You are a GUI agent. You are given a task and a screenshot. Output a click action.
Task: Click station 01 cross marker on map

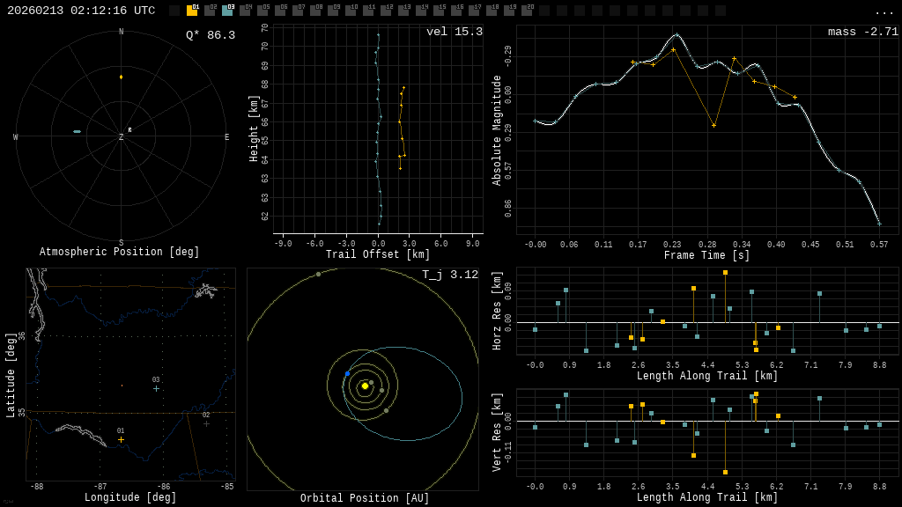tap(121, 439)
